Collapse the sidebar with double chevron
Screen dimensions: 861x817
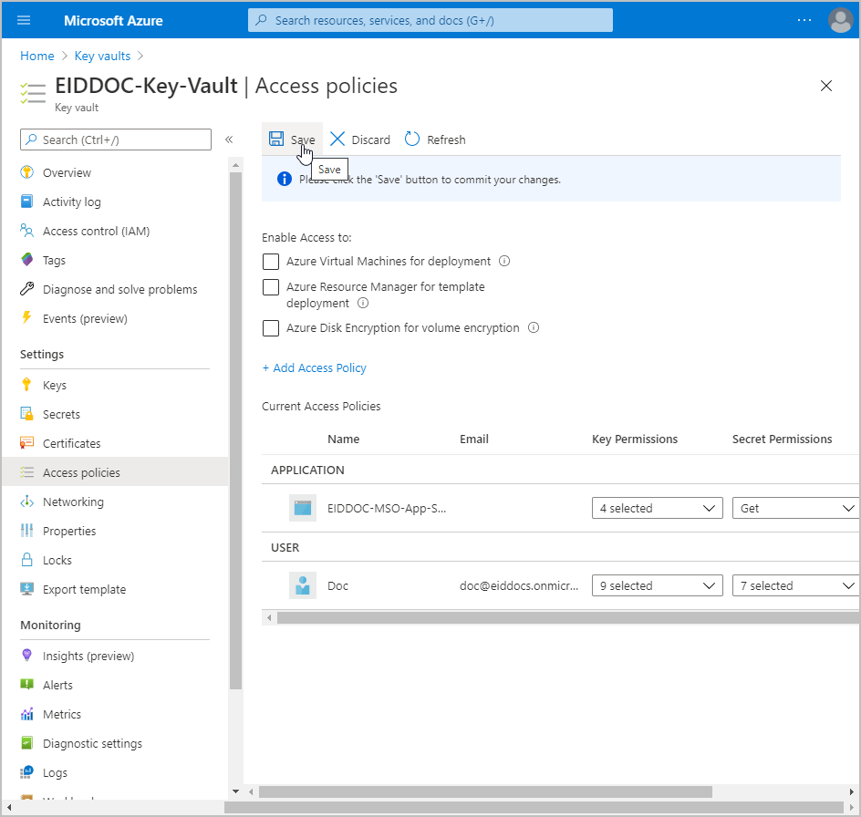point(229,140)
